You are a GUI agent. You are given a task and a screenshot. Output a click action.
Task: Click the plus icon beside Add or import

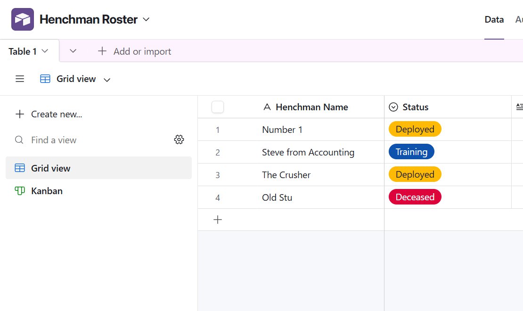tap(102, 51)
